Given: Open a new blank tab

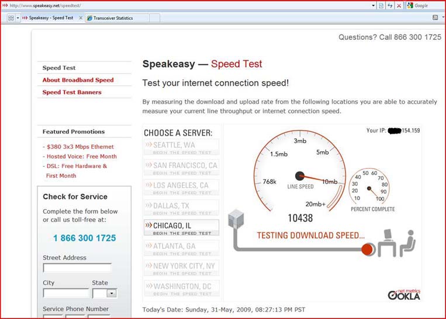Looking at the screenshot, I should point(154,18).
